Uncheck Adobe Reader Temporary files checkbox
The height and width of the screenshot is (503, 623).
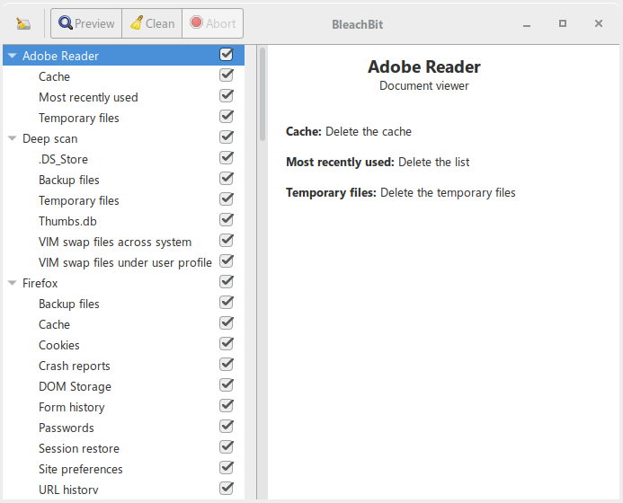[226, 117]
